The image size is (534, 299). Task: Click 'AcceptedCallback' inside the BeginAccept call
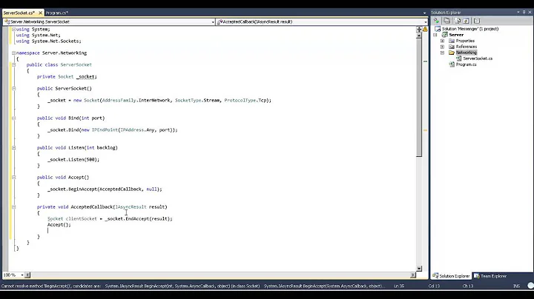point(120,189)
